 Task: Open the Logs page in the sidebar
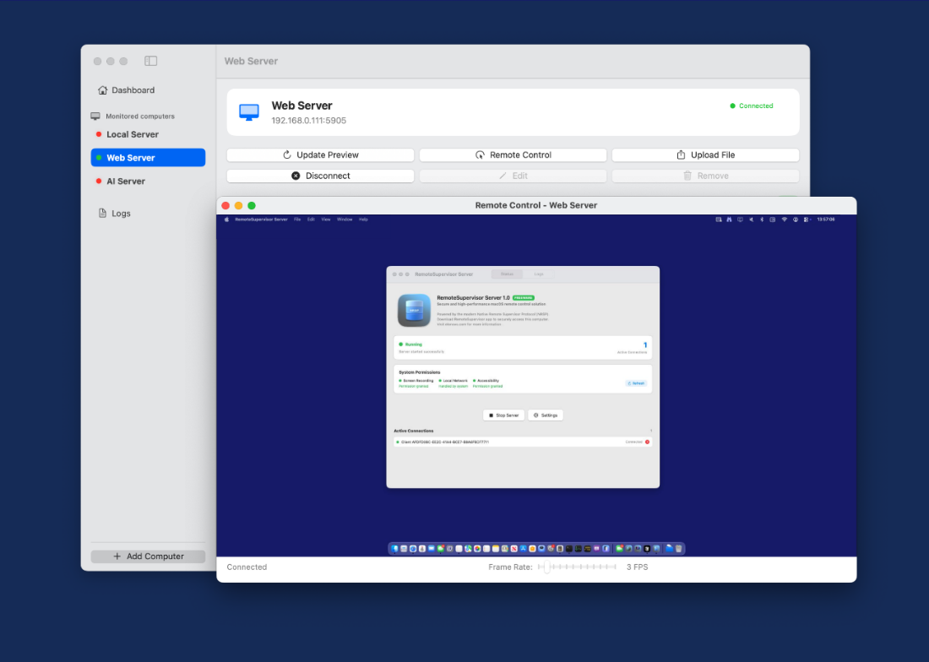pos(114,213)
